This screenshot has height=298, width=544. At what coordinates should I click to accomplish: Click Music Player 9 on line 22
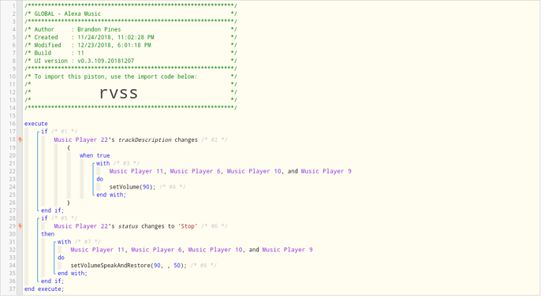[x=326, y=171]
